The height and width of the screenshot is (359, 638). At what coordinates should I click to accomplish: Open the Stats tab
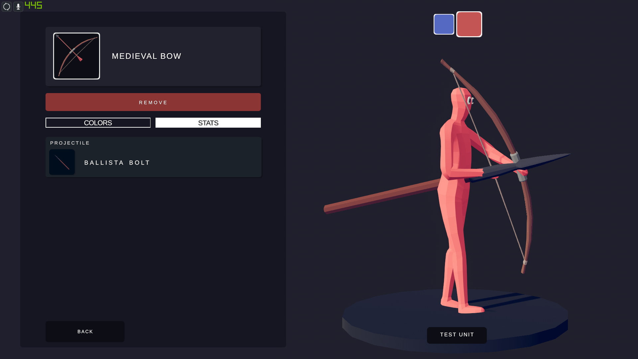click(208, 123)
